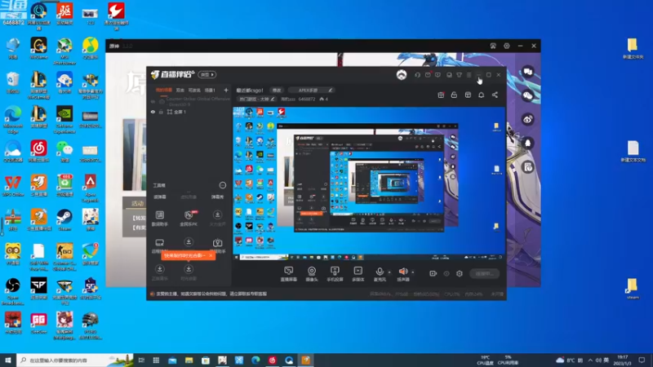
Task: Open the steam folder on desktop
Action: 632,289
